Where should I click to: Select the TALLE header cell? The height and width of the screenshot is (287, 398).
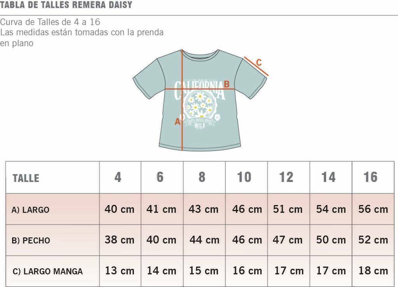[x=52, y=178]
